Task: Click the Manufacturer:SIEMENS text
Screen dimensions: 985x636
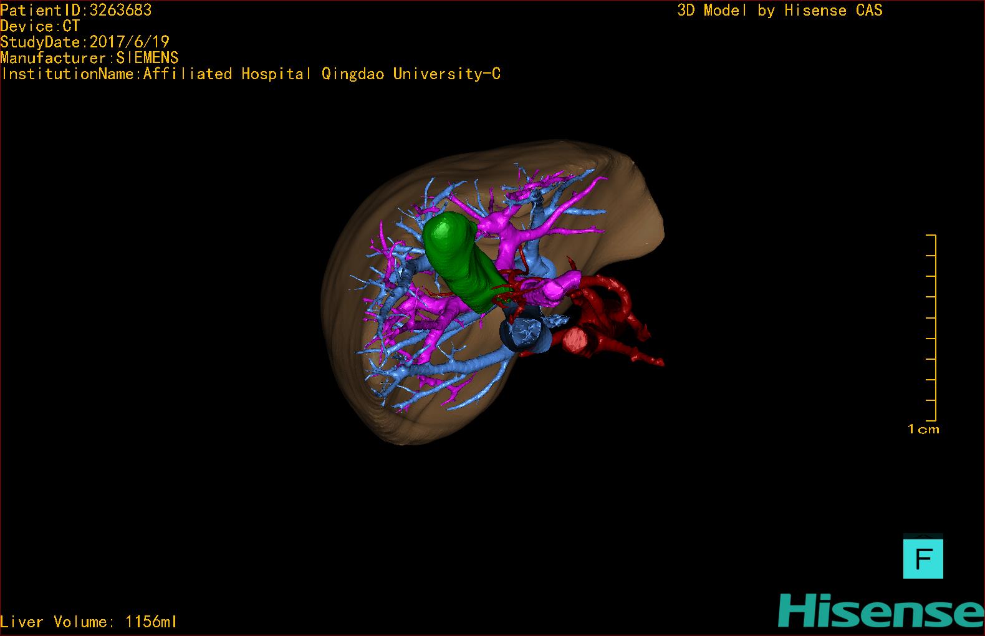Action: (x=90, y=58)
